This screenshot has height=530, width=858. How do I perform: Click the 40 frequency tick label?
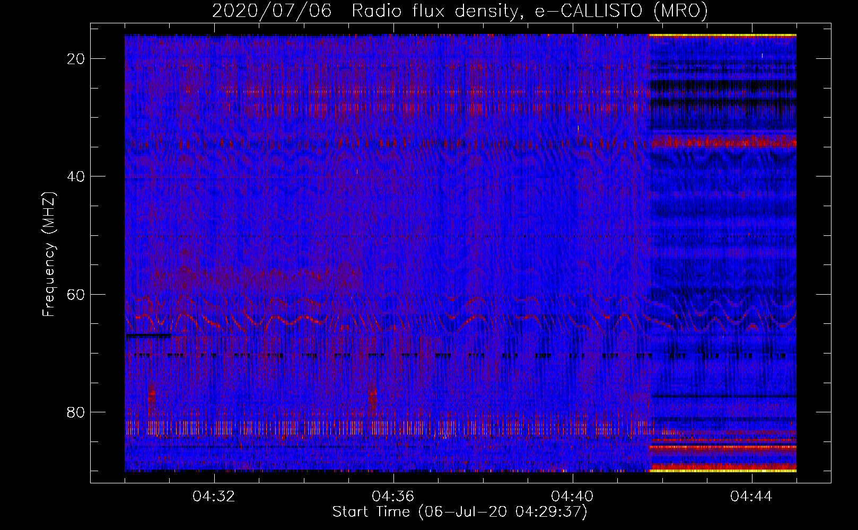pyautogui.click(x=76, y=176)
